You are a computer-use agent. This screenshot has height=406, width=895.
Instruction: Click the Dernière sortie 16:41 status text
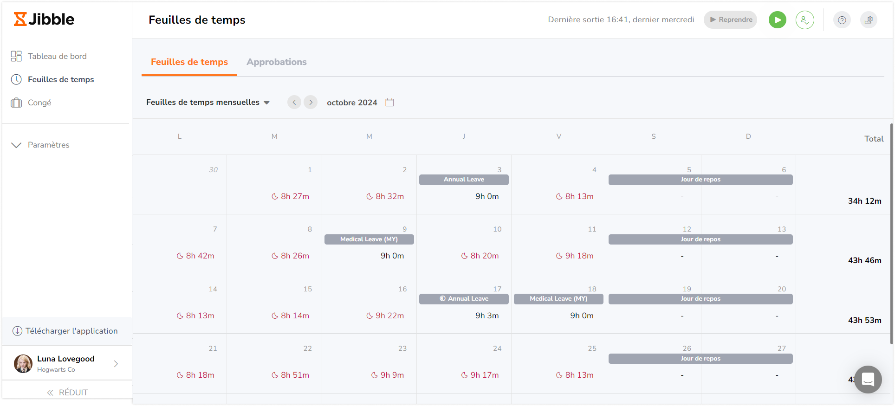(621, 19)
